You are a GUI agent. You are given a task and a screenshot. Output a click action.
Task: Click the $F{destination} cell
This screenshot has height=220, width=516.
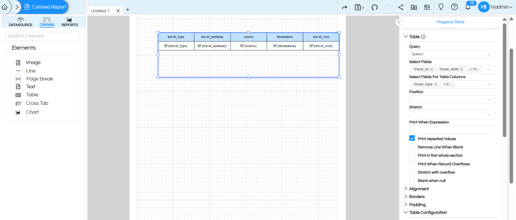(x=285, y=46)
